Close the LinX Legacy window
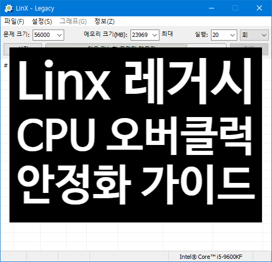The width and height of the screenshot is (272, 262). pos(259,8)
